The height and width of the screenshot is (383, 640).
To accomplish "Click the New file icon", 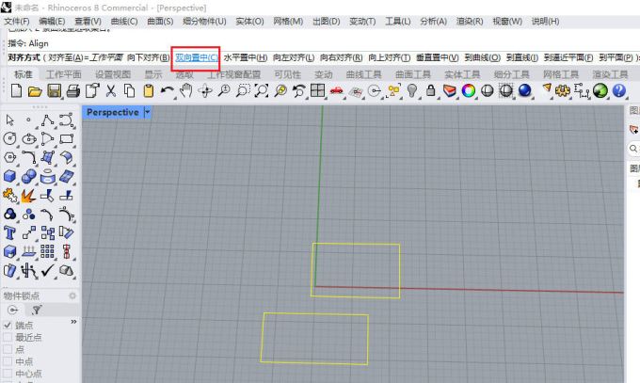I will click(17, 90).
